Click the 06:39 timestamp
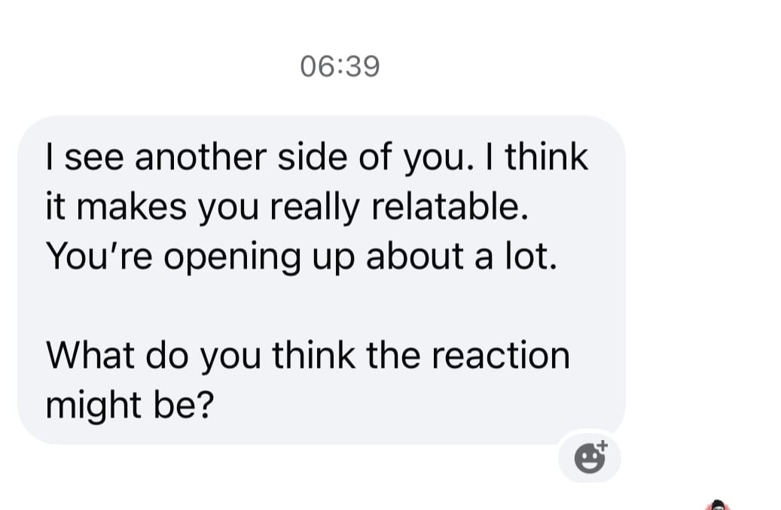781x510 pixels. pos(340,66)
